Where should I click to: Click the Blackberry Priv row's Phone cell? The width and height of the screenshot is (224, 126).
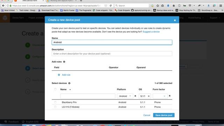pos(157,102)
